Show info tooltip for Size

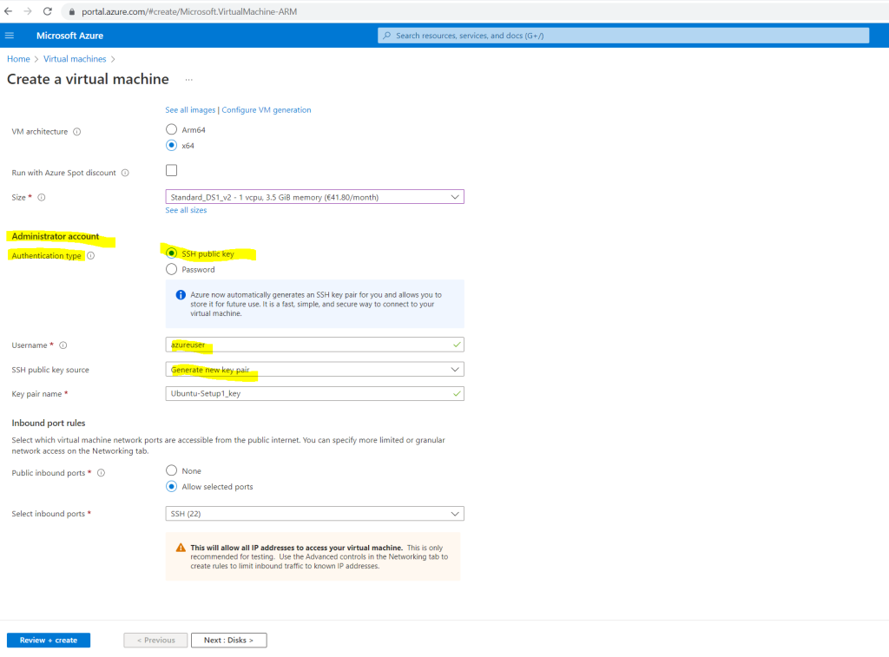[x=42, y=197]
